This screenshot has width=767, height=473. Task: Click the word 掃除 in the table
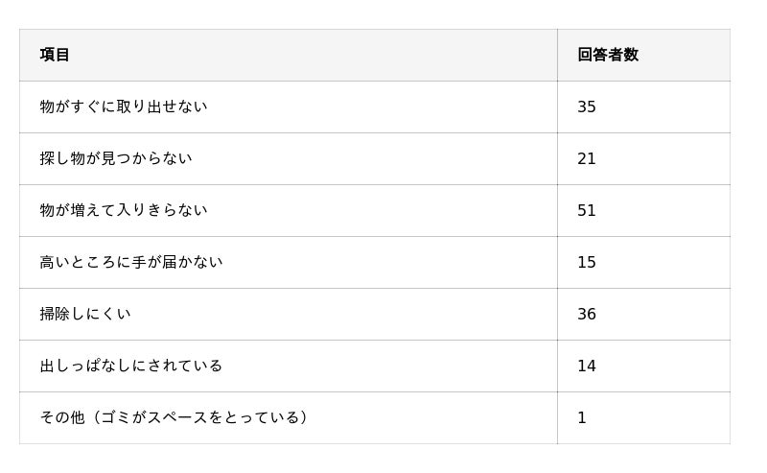coord(56,314)
